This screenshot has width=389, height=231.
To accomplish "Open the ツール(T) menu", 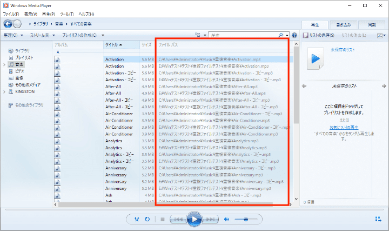I will [x=67, y=14].
